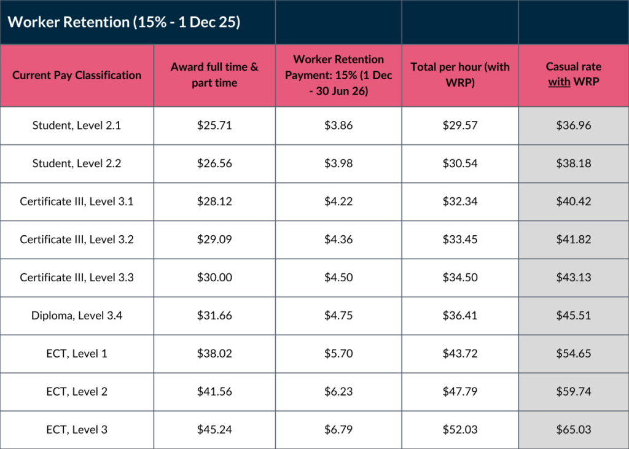Screen dimensions: 629x449
Task: Select the Current Pay Classification header
Action: [x=77, y=75]
